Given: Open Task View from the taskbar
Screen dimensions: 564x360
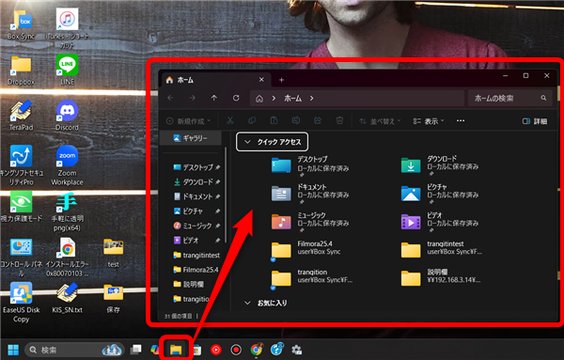Looking at the screenshot, I should tap(136, 350).
